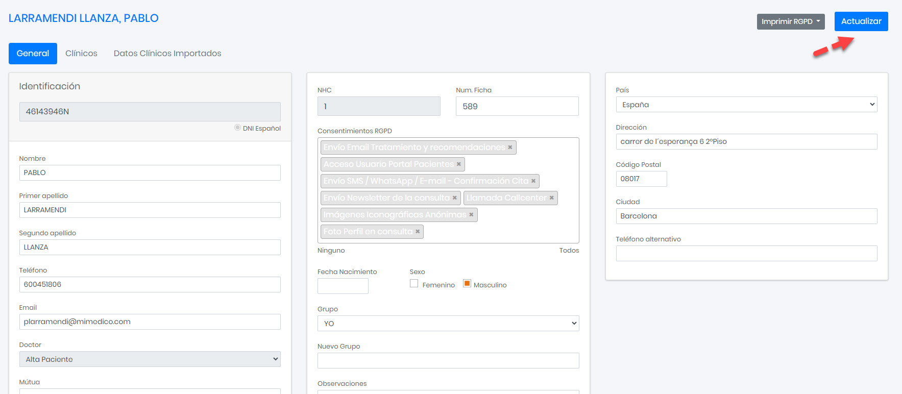902x394 pixels.
Task: Click 'Ninguno' to clear all consents
Action: (331, 251)
